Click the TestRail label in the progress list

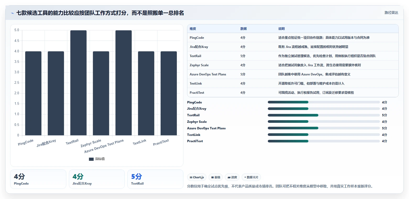tap(193, 115)
